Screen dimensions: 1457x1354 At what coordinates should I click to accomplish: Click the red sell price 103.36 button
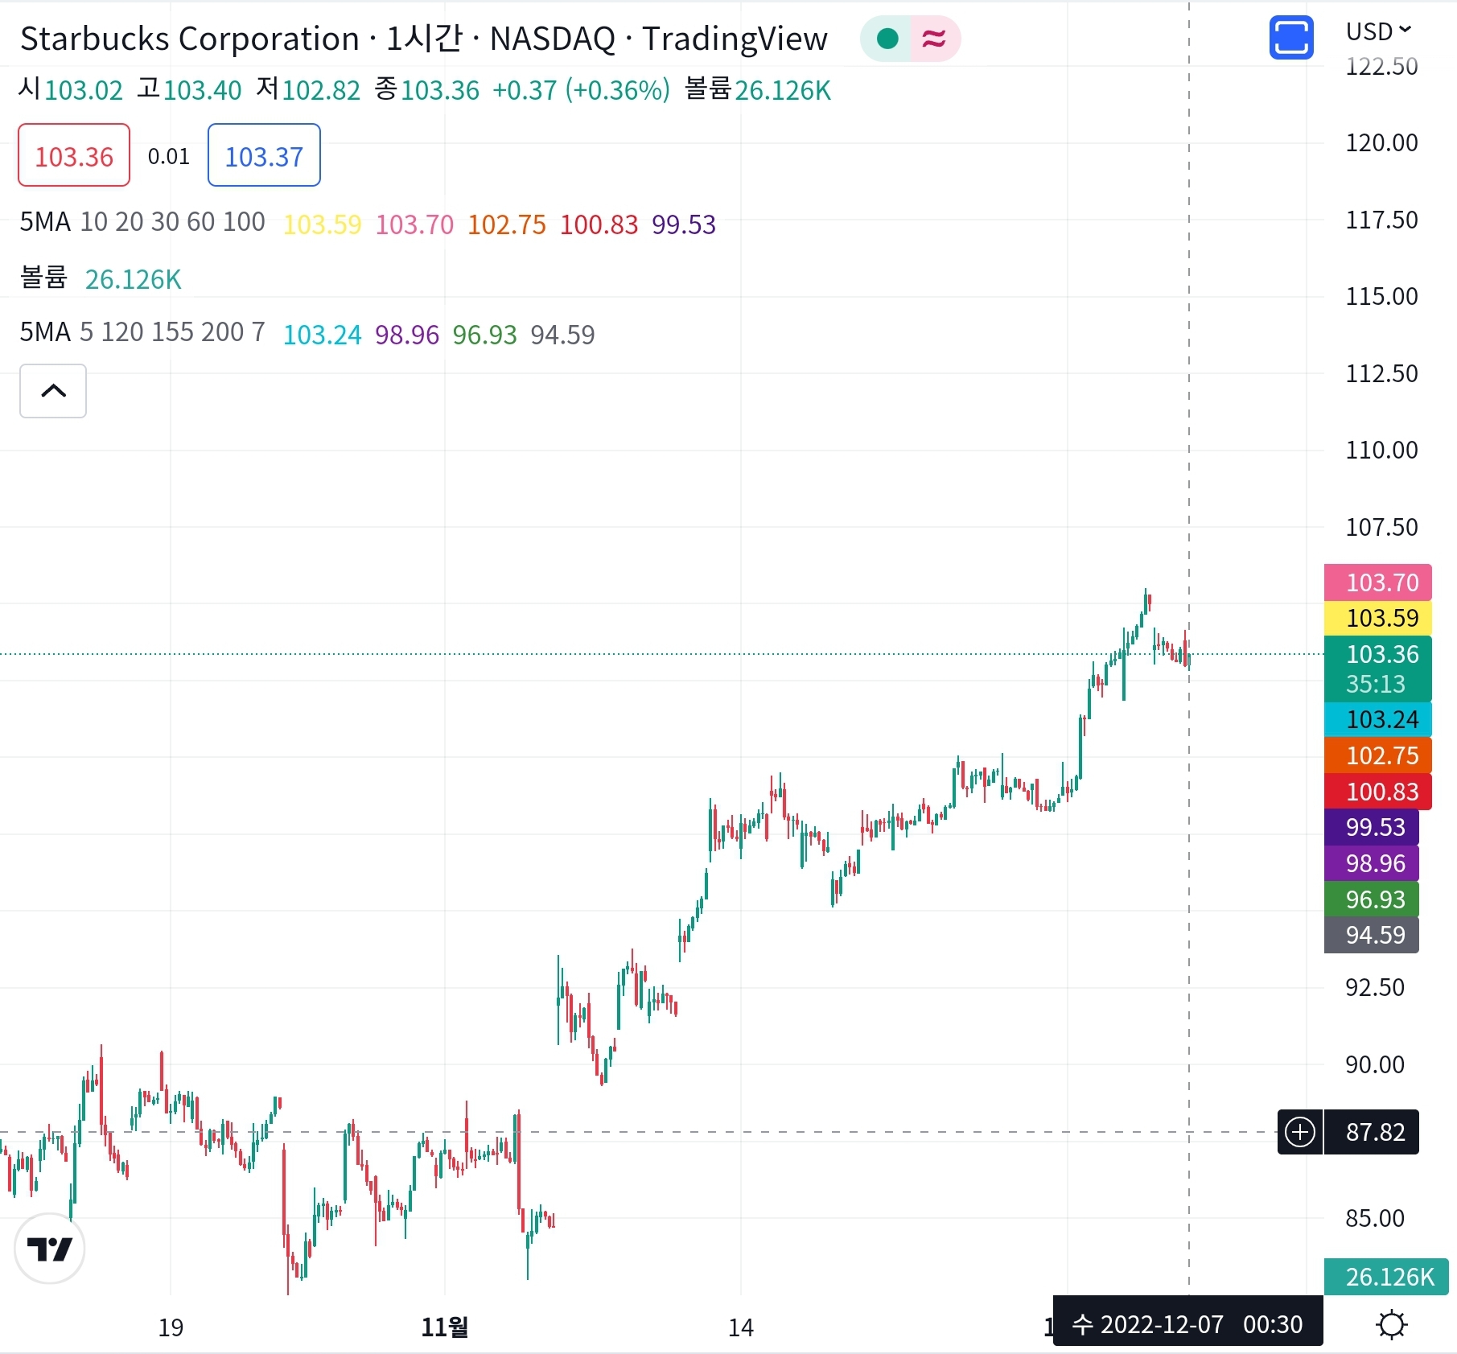pos(74,155)
